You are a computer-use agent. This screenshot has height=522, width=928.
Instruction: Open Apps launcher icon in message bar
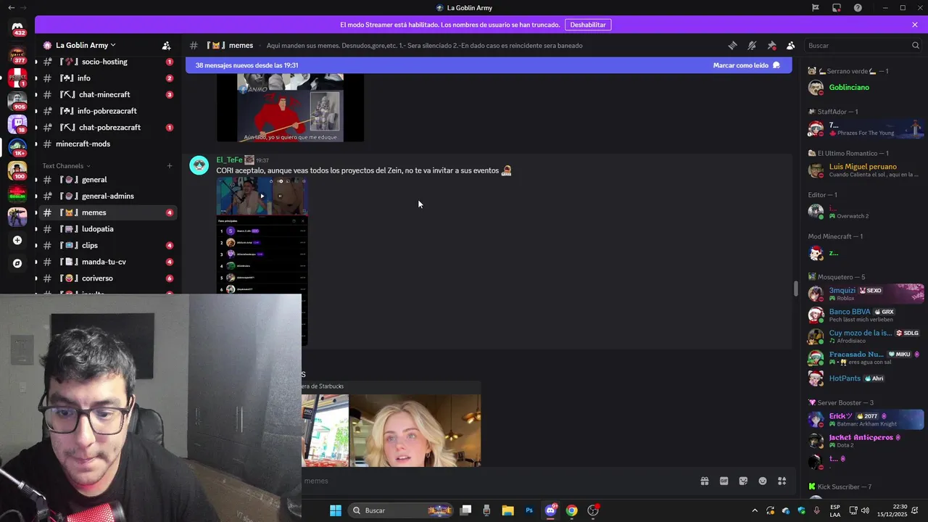tap(782, 481)
